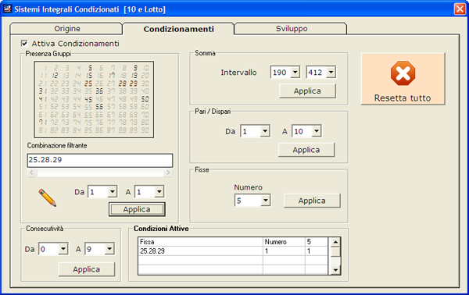Click the app icon in the title bar

coord(8,9)
